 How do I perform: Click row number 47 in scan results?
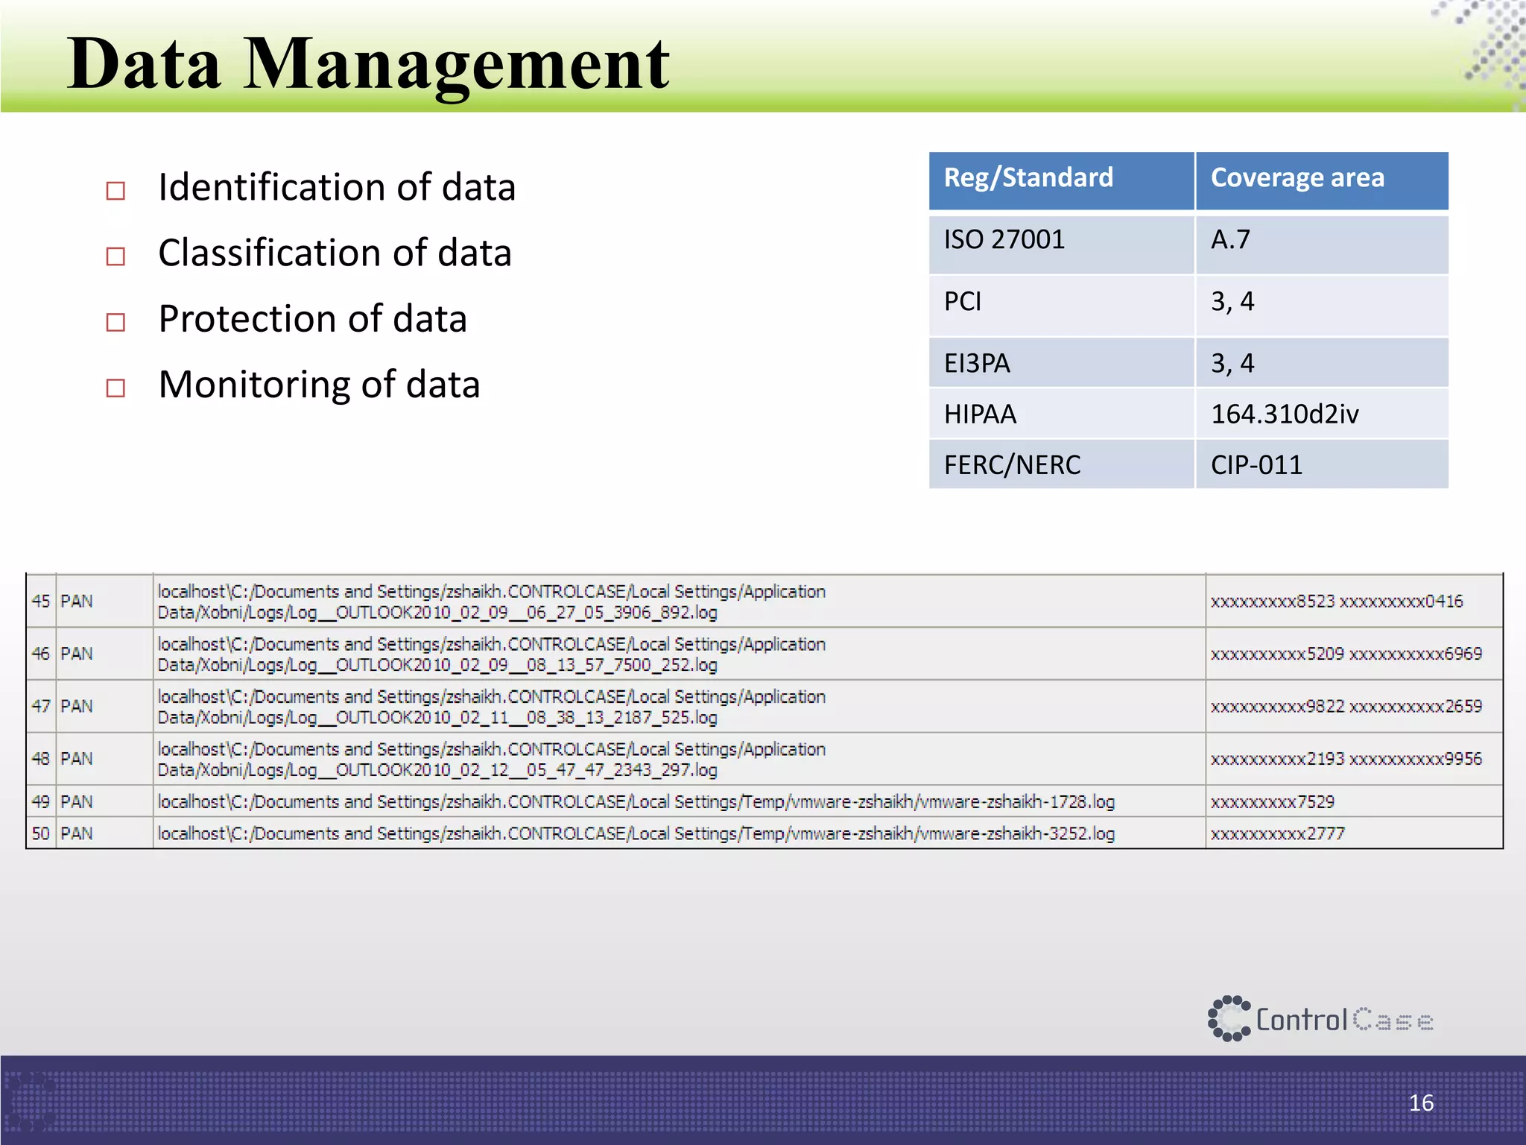41,706
